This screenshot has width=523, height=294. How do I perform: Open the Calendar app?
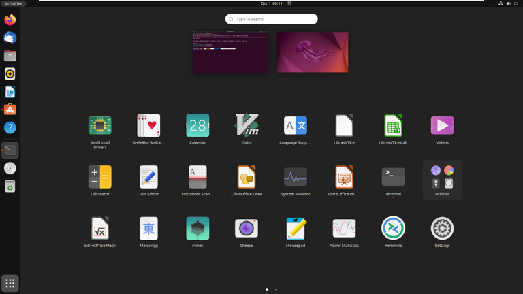(x=197, y=126)
